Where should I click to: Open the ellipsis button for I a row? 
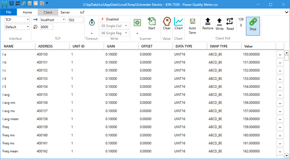(x=280, y=55)
